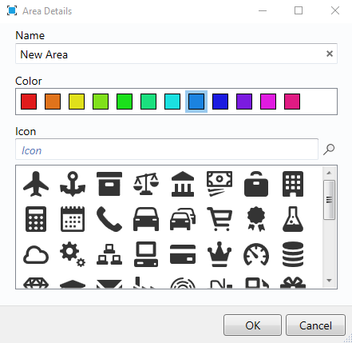This screenshot has width=352, height=343.
Task: Pick the database stack icon
Action: 293,254
